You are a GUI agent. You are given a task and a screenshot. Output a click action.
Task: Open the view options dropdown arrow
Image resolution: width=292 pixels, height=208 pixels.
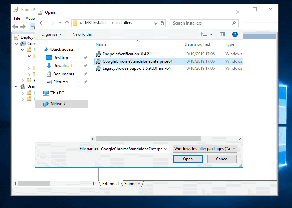[x=211, y=34]
